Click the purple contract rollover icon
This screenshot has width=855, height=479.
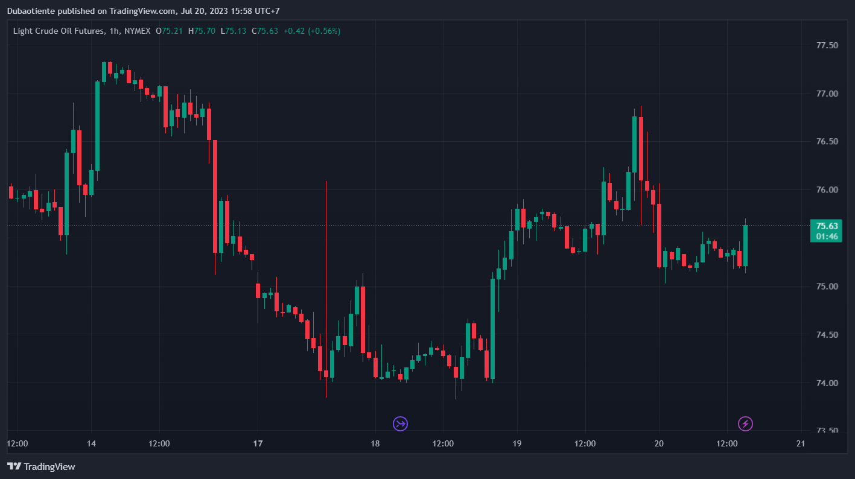400,424
